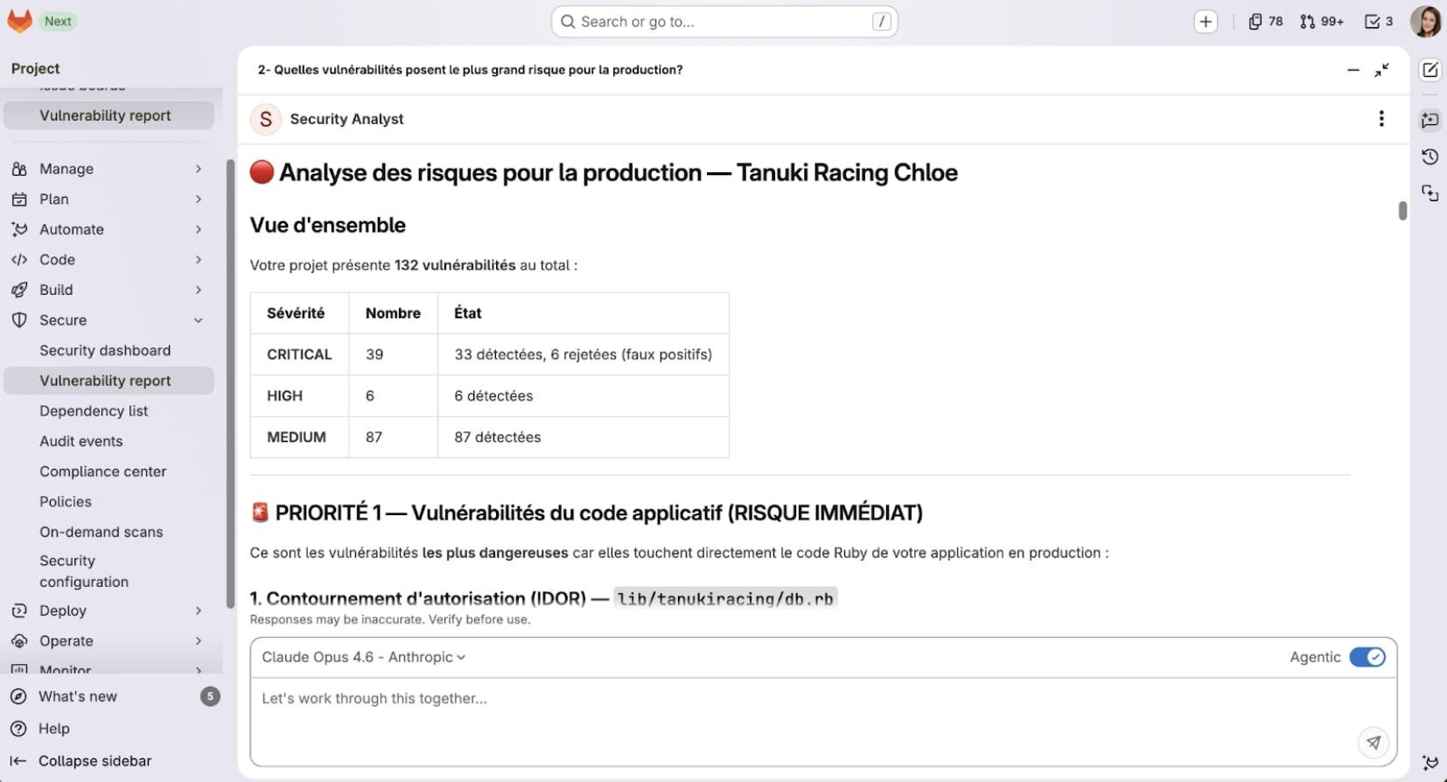Open Security configuration page
The image size is (1447, 782).
tap(109, 571)
